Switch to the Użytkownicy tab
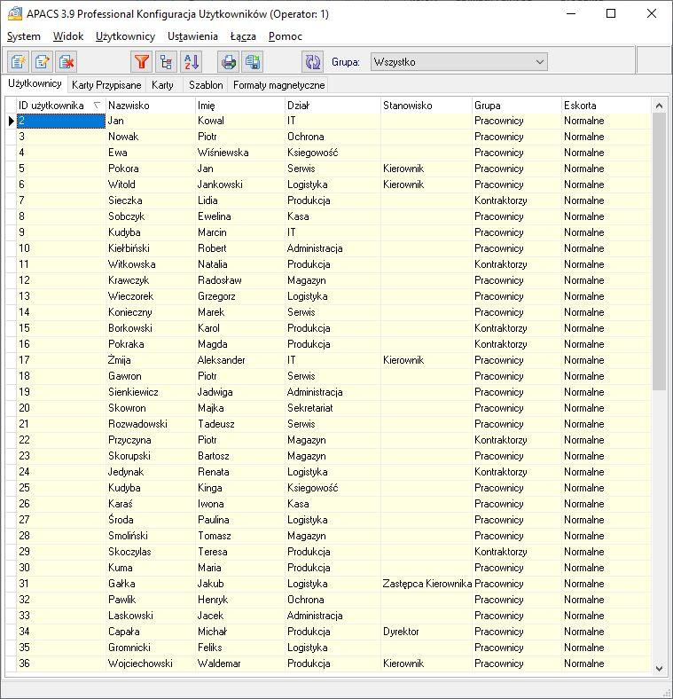The height and width of the screenshot is (699, 673). (x=35, y=83)
